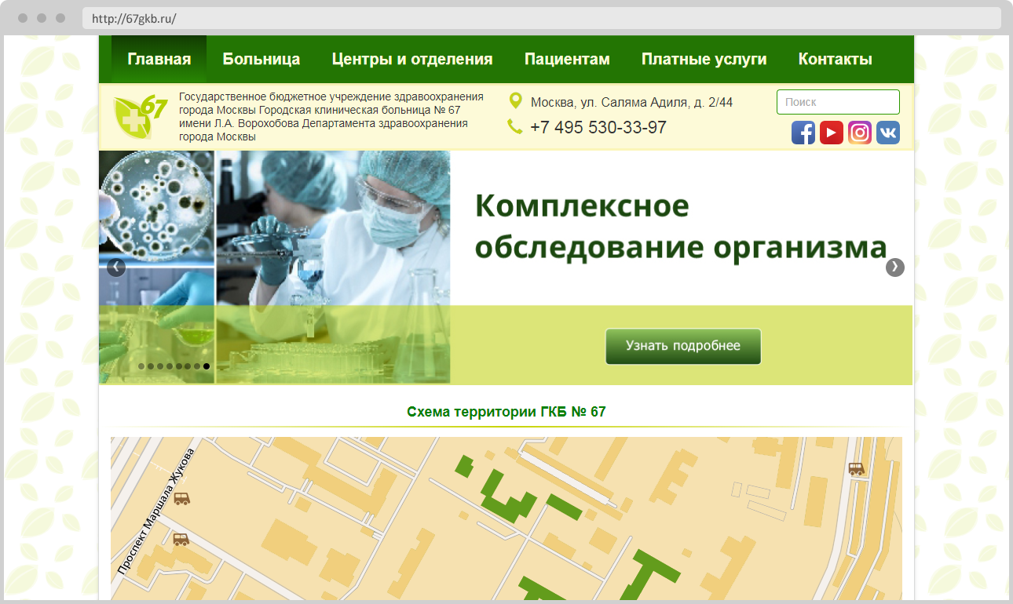Screen dimensions: 1013x604
Task: Select the first slide dot in banner
Action: (141, 366)
